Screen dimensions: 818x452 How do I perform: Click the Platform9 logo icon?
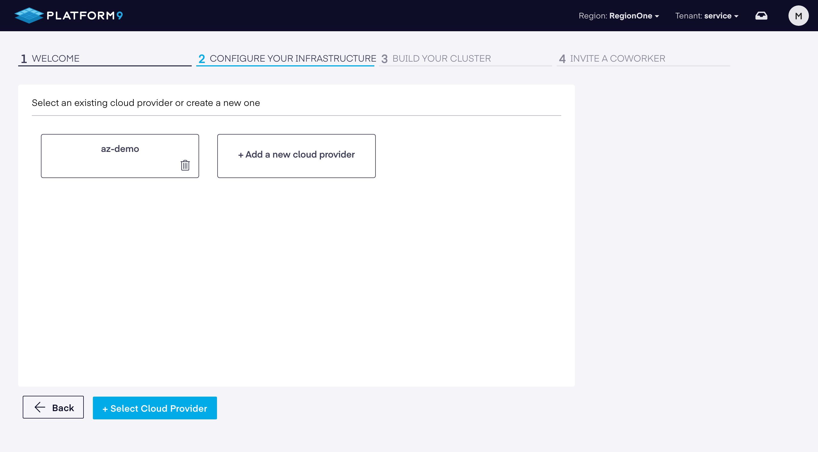pos(29,16)
